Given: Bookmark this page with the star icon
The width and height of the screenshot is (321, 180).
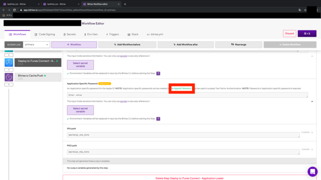Looking at the screenshot, I should tap(305, 10).
